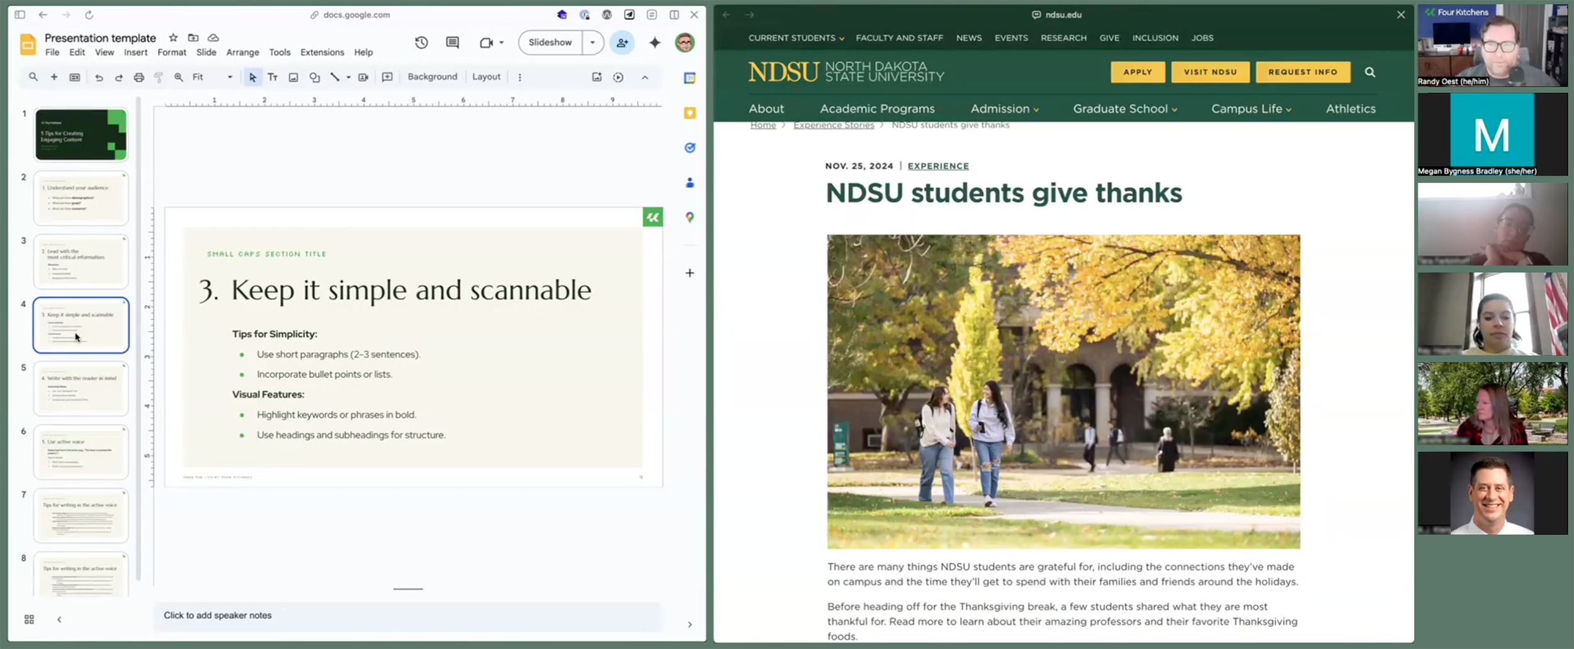Open the Print dialog
The height and width of the screenshot is (649, 1574).
[139, 77]
